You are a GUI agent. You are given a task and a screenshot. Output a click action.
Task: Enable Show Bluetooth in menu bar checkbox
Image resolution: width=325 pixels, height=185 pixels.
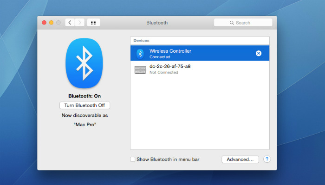pyautogui.click(x=133, y=159)
